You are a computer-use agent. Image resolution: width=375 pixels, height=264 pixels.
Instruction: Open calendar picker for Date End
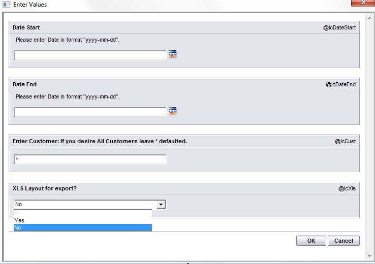(x=172, y=111)
